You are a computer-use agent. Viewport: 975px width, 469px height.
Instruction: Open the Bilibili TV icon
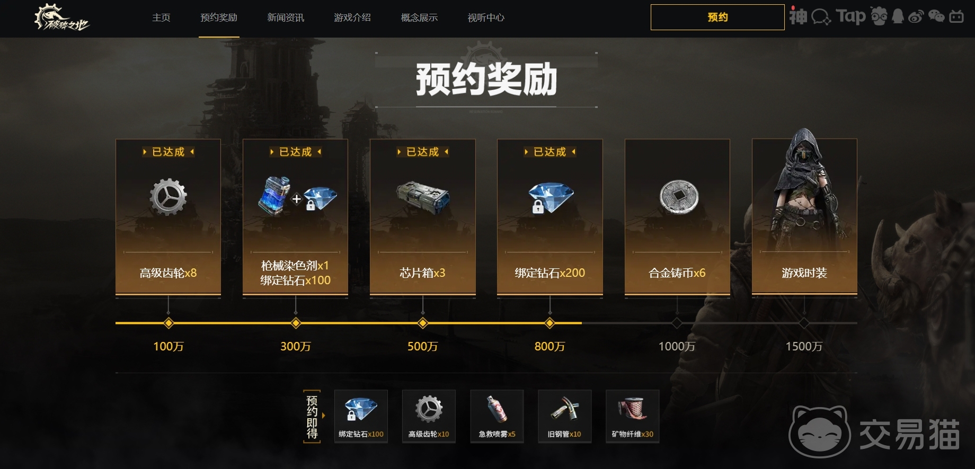pyautogui.click(x=956, y=17)
